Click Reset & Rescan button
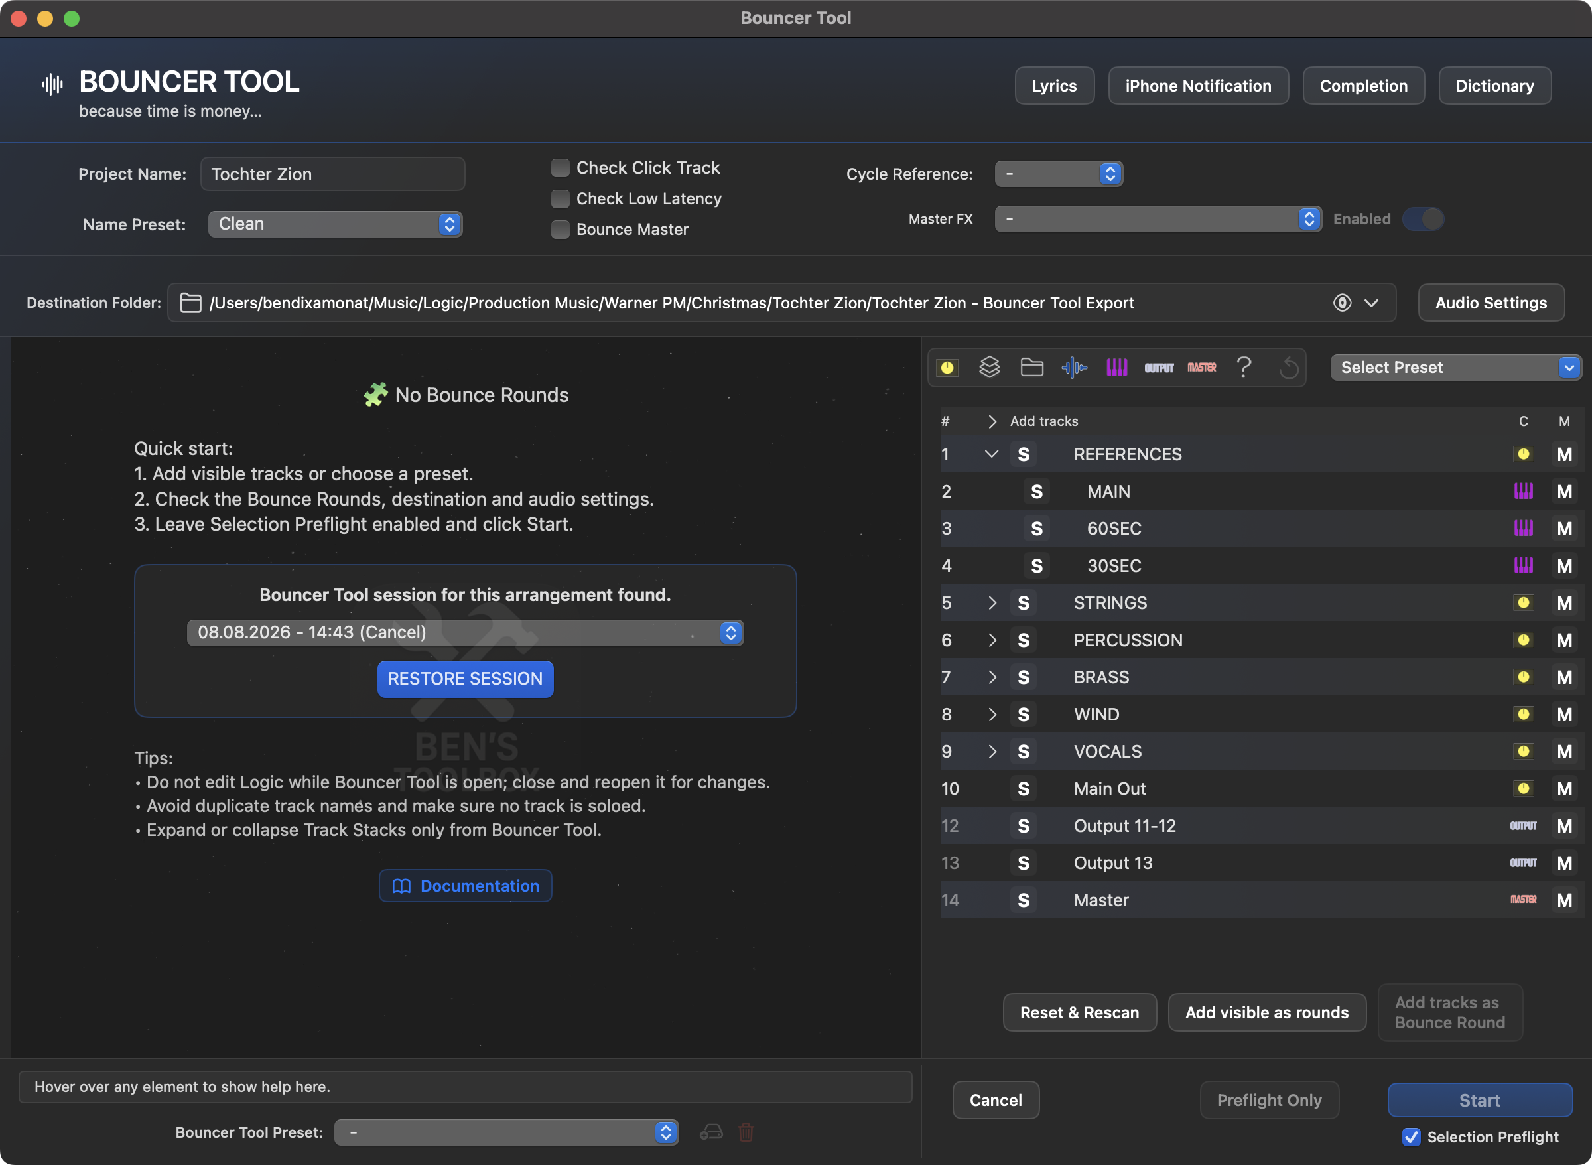The height and width of the screenshot is (1165, 1592). pyautogui.click(x=1079, y=1012)
